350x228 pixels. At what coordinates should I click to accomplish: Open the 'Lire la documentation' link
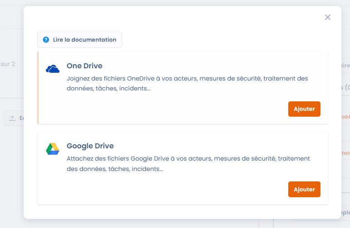pos(84,40)
